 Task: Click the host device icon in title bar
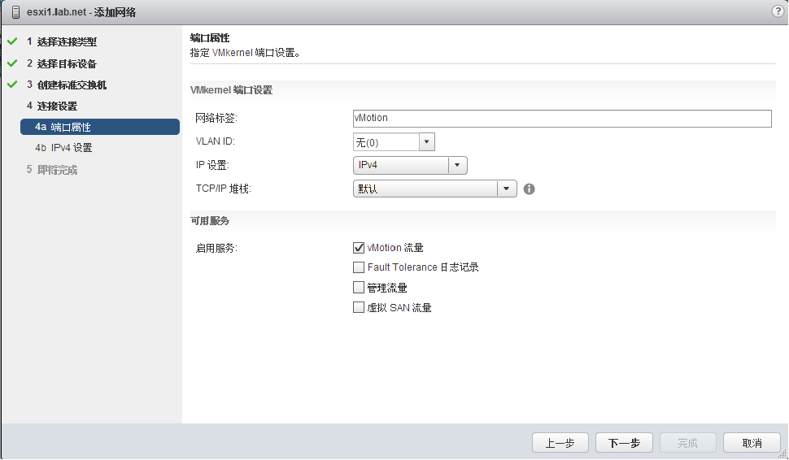pyautogui.click(x=15, y=12)
